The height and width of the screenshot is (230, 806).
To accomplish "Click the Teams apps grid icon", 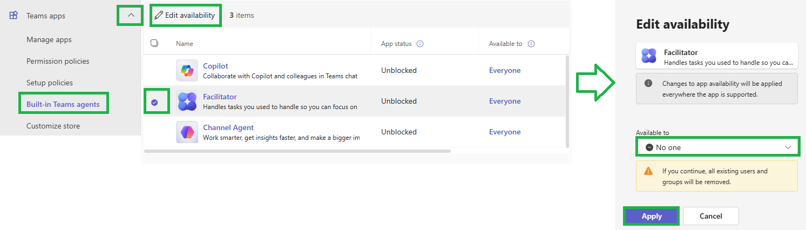I will coord(13,16).
